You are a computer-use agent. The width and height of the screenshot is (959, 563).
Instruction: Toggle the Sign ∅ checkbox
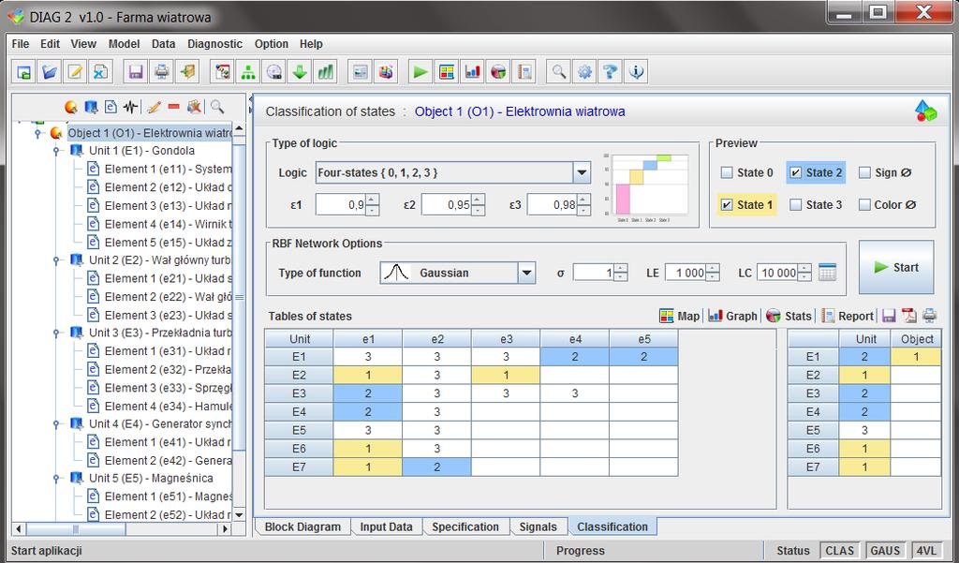coord(864,172)
